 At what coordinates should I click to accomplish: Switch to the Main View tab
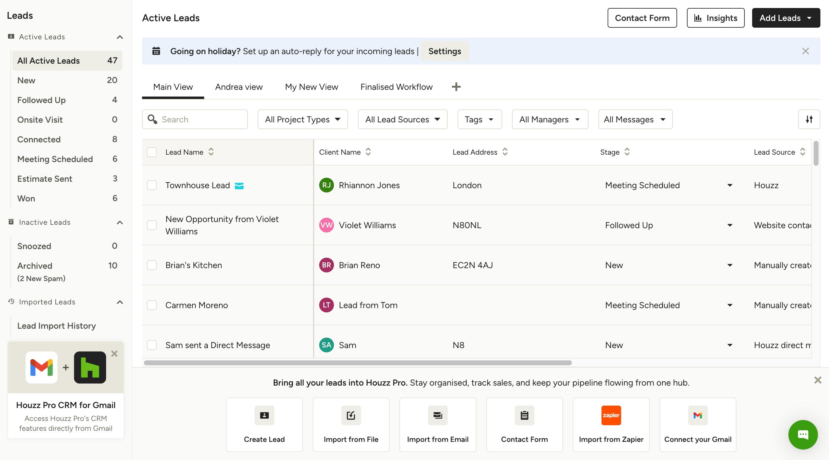pos(173,87)
